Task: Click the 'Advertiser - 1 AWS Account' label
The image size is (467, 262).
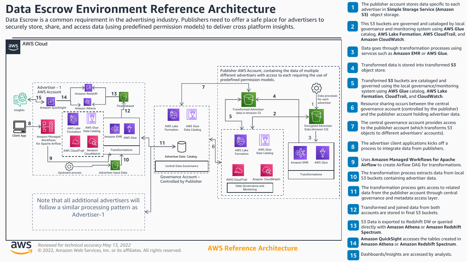Action: [49, 89]
